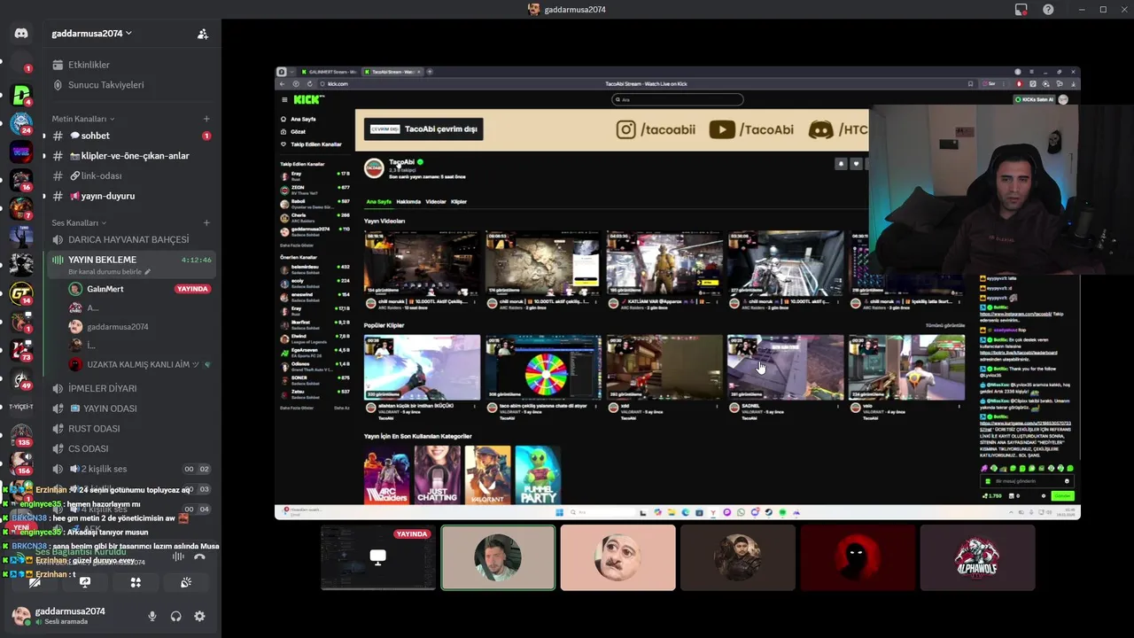Edit channel status pencil under YAYIN BEKLEME
1134x638 pixels.
coord(148,272)
